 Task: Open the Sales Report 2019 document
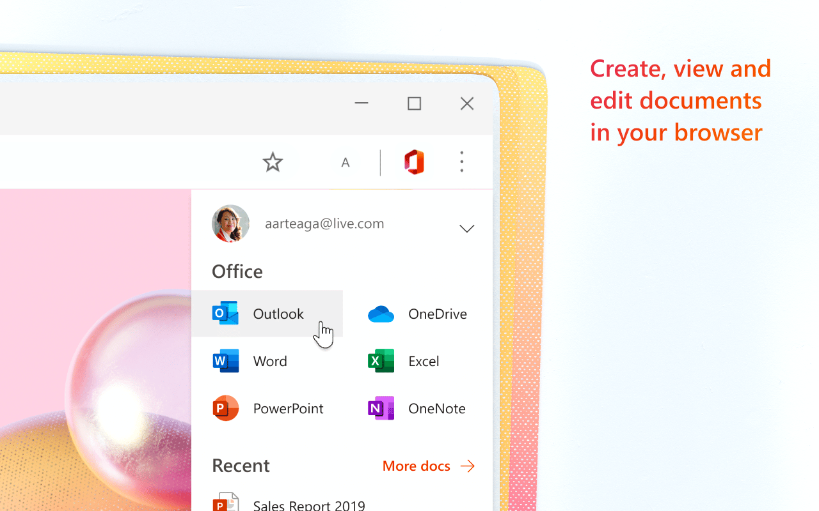click(310, 505)
